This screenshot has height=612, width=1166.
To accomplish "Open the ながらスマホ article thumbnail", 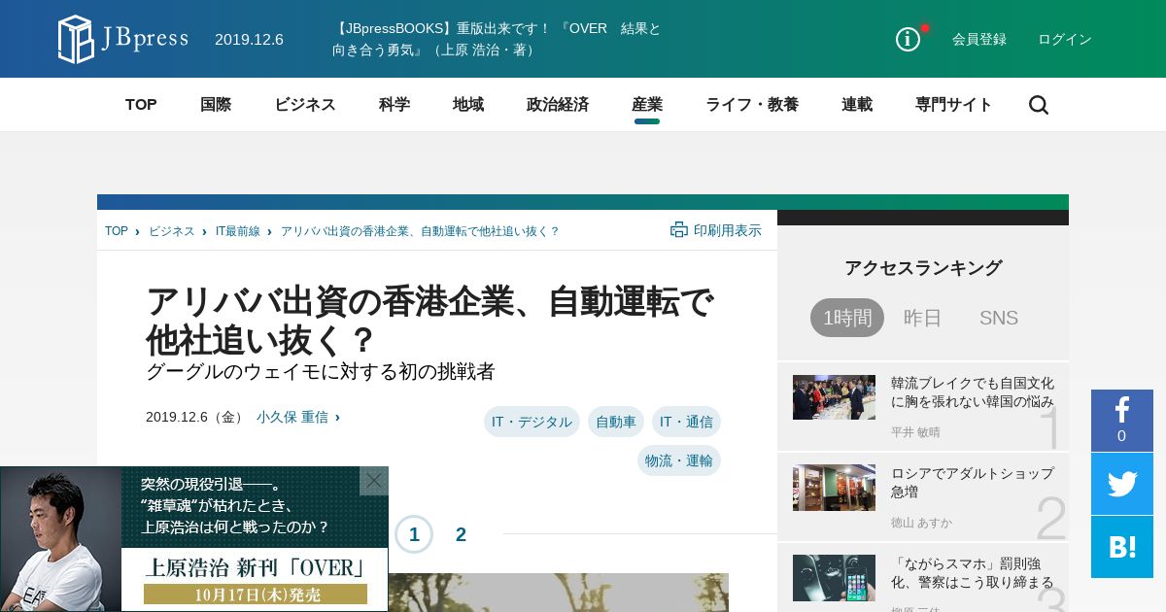I will pos(834,578).
